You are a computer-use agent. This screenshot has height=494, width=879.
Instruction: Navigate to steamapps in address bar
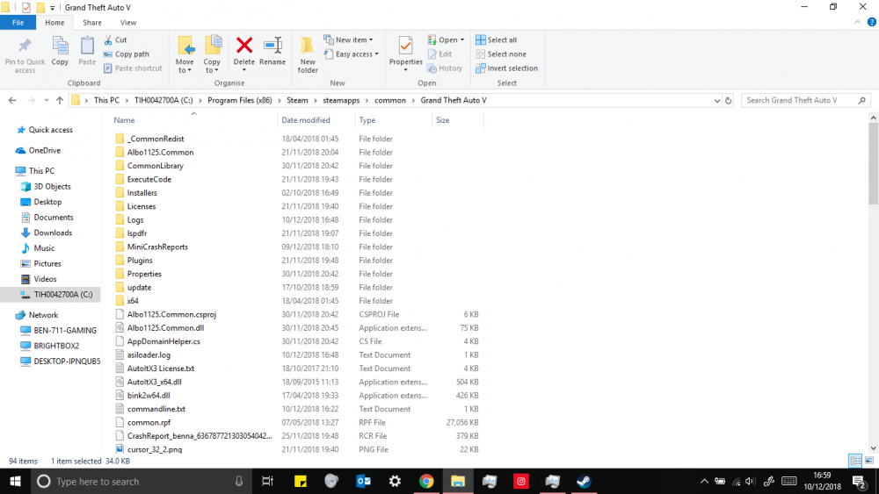pos(341,100)
